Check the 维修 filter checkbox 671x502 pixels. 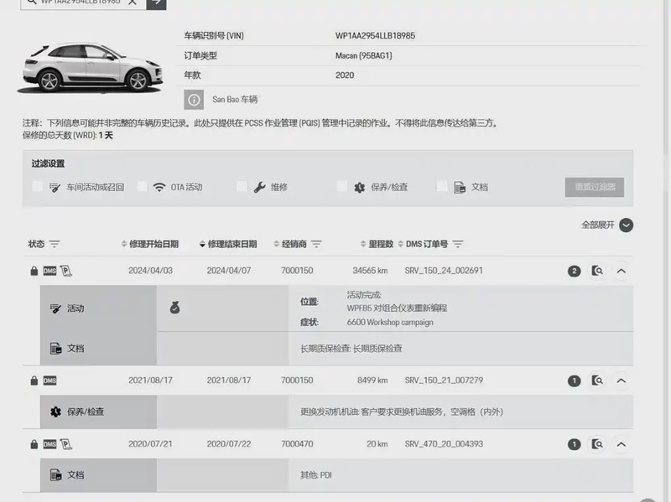click(242, 187)
